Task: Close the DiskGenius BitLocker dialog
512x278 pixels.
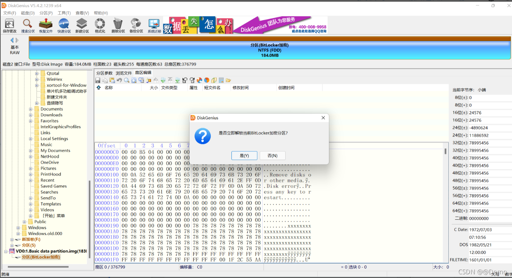Action: coord(323,118)
